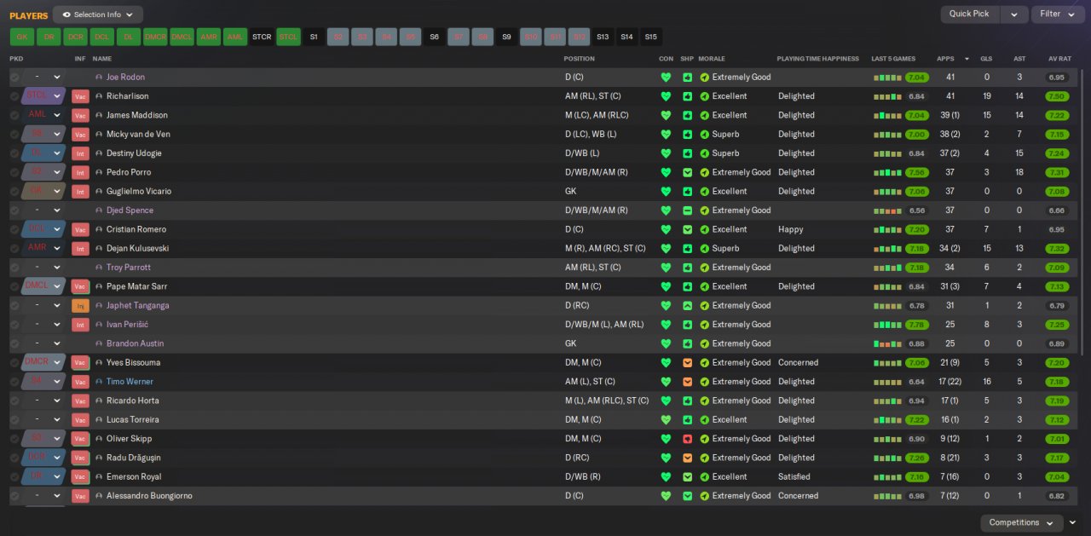Click Djed Spence's sharpness dash icon
This screenshot has width=1091, height=536.
click(x=687, y=210)
